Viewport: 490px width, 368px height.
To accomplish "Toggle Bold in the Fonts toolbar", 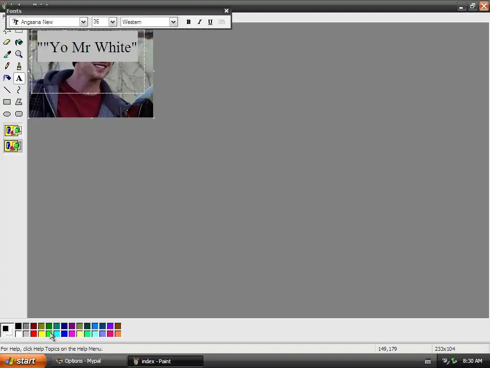I will tap(189, 22).
